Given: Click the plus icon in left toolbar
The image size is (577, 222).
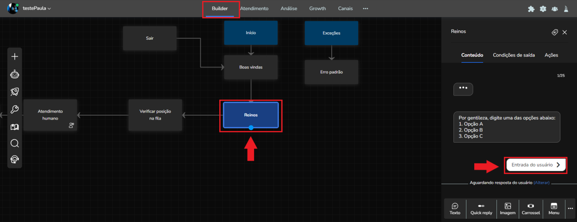Looking at the screenshot, I should pyautogui.click(x=15, y=57).
